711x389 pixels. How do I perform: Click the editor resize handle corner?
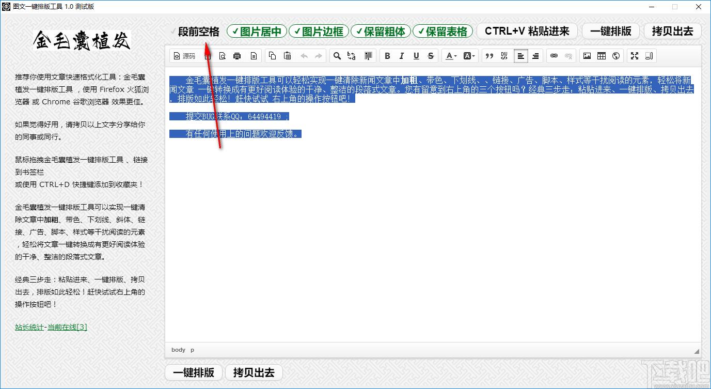[x=697, y=351]
